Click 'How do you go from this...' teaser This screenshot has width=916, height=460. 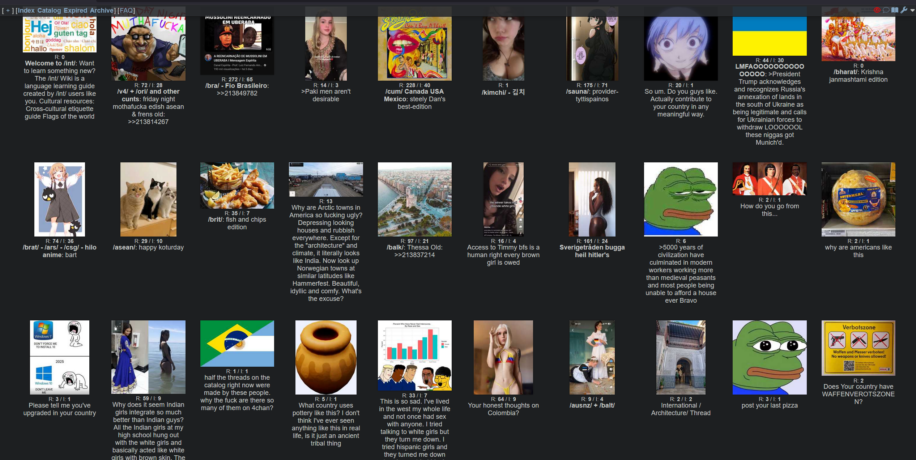tap(770, 210)
